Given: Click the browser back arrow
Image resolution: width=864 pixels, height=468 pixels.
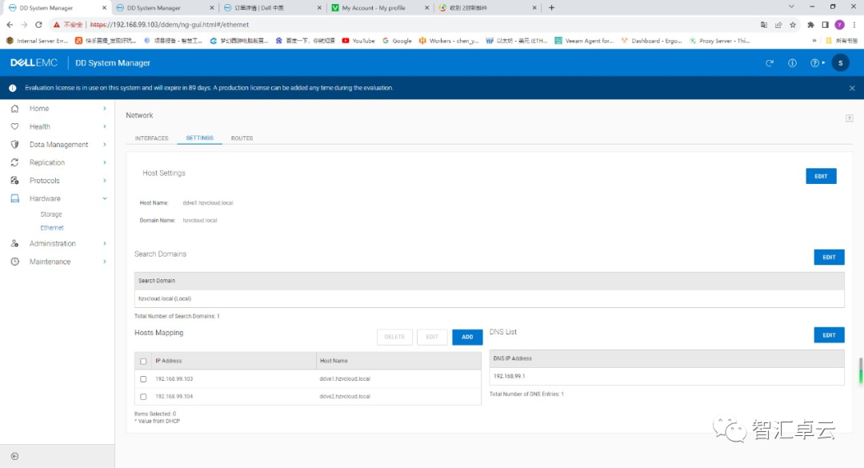Looking at the screenshot, I should coord(10,25).
